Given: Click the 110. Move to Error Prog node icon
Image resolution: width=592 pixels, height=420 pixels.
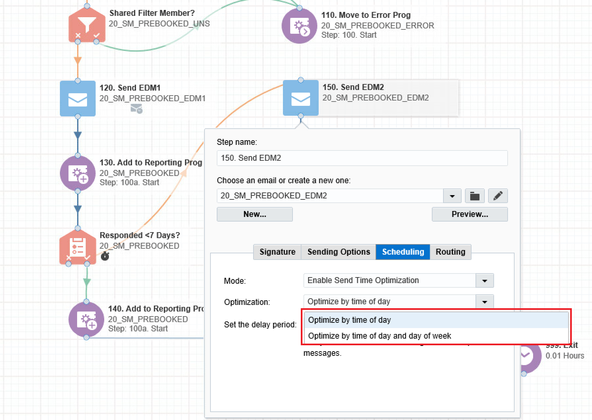Looking at the screenshot, I should tap(299, 26).
